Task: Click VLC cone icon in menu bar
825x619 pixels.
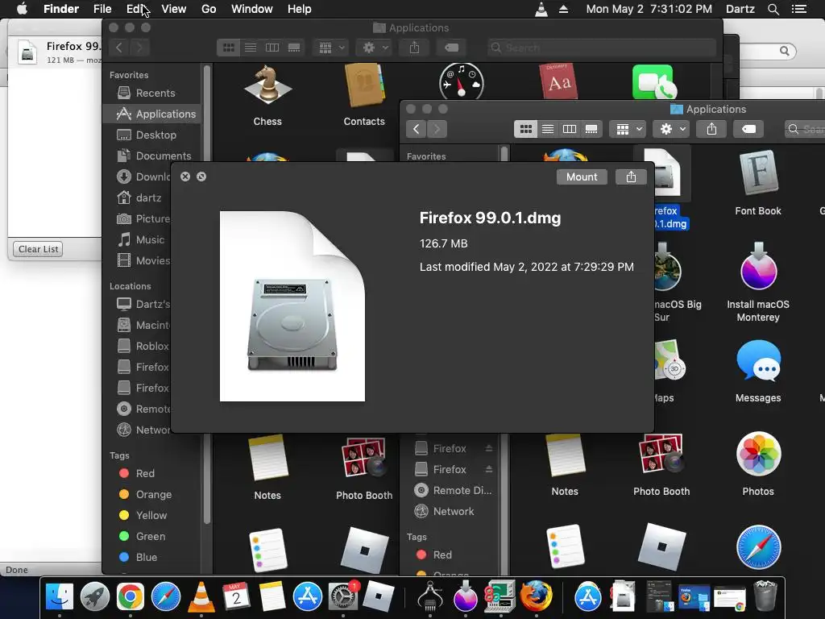Action: pyautogui.click(x=541, y=9)
